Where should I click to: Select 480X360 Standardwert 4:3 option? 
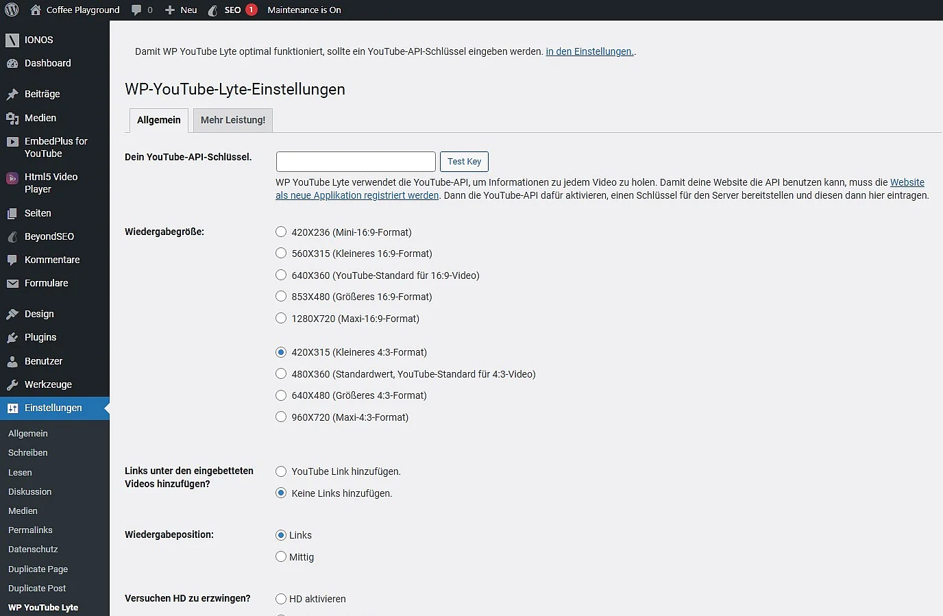tap(281, 373)
